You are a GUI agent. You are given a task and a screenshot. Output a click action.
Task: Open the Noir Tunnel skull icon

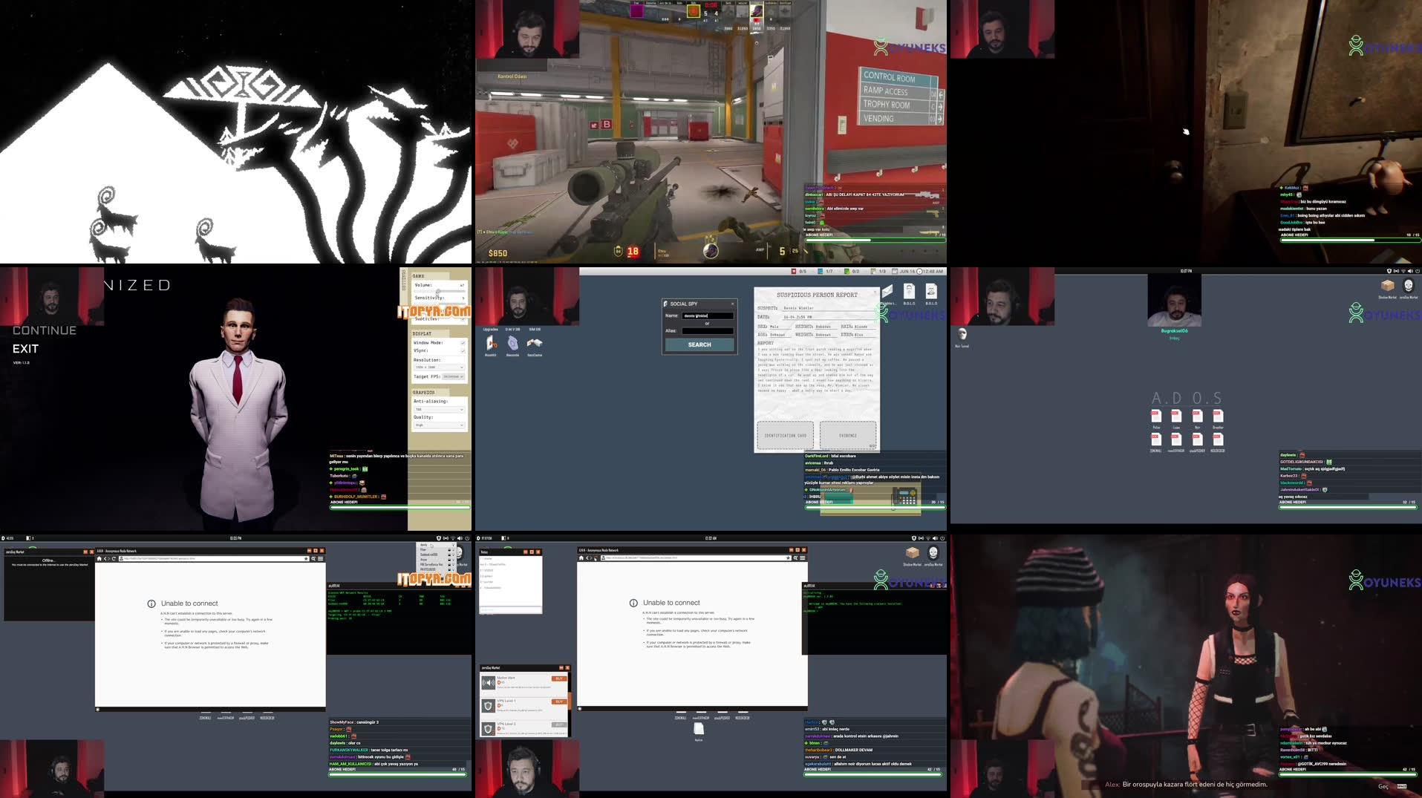(962, 336)
